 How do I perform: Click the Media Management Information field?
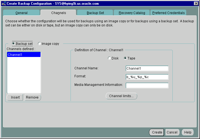point(147,86)
